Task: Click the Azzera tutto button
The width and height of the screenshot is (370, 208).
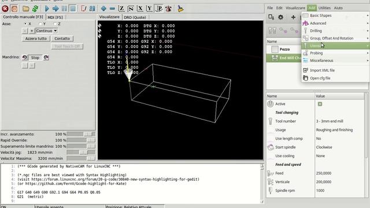Action: [x=36, y=39]
